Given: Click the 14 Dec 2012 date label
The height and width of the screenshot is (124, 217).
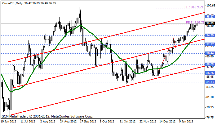Looking at the screenshot, I should tap(168, 122).
